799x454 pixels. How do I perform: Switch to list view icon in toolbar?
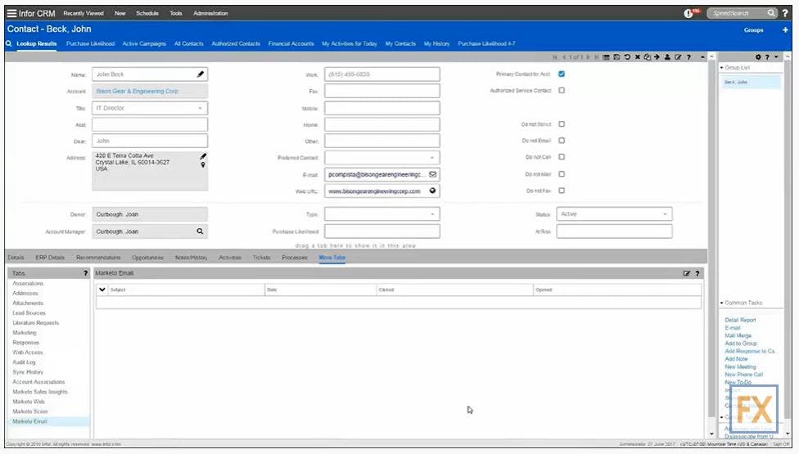point(606,57)
